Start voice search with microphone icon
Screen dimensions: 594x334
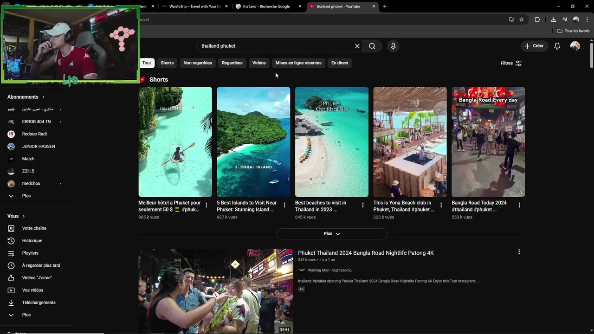coord(393,46)
